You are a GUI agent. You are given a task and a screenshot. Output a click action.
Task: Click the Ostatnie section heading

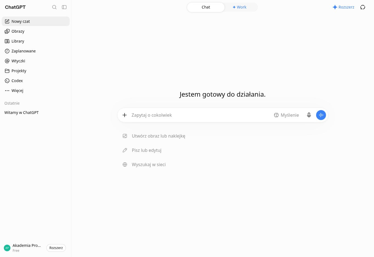pos(12,103)
